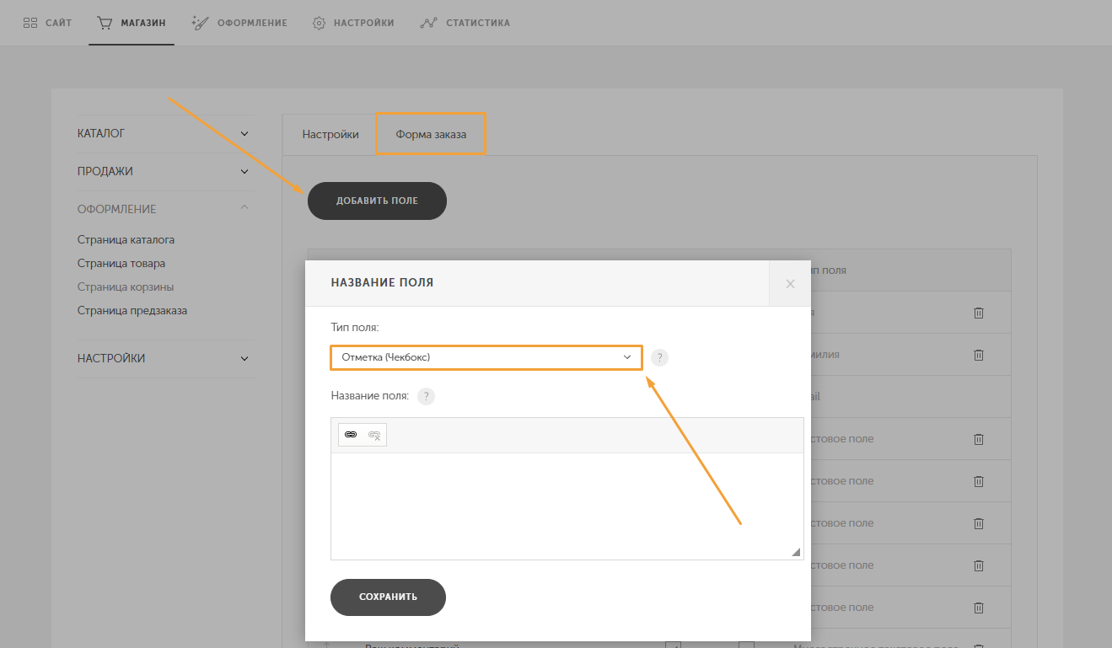This screenshot has width=1112, height=648.
Task: Click the Сохранить button in dialog
Action: click(388, 597)
